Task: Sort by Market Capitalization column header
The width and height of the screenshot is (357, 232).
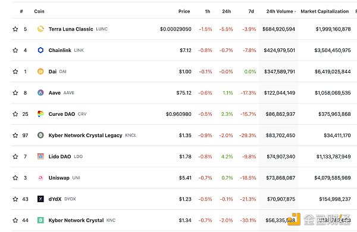Action: tap(324, 11)
